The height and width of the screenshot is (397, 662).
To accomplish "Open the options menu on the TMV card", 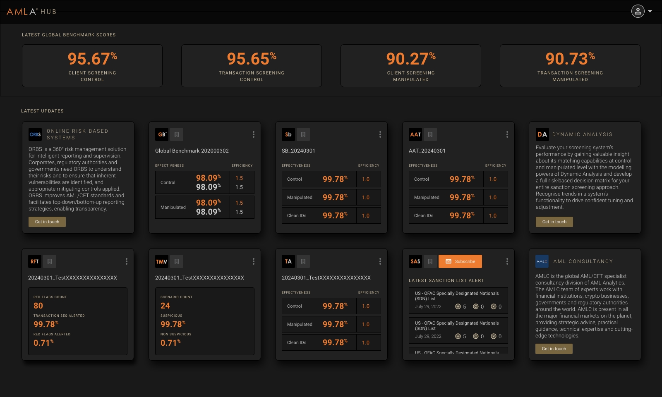I will tap(254, 261).
